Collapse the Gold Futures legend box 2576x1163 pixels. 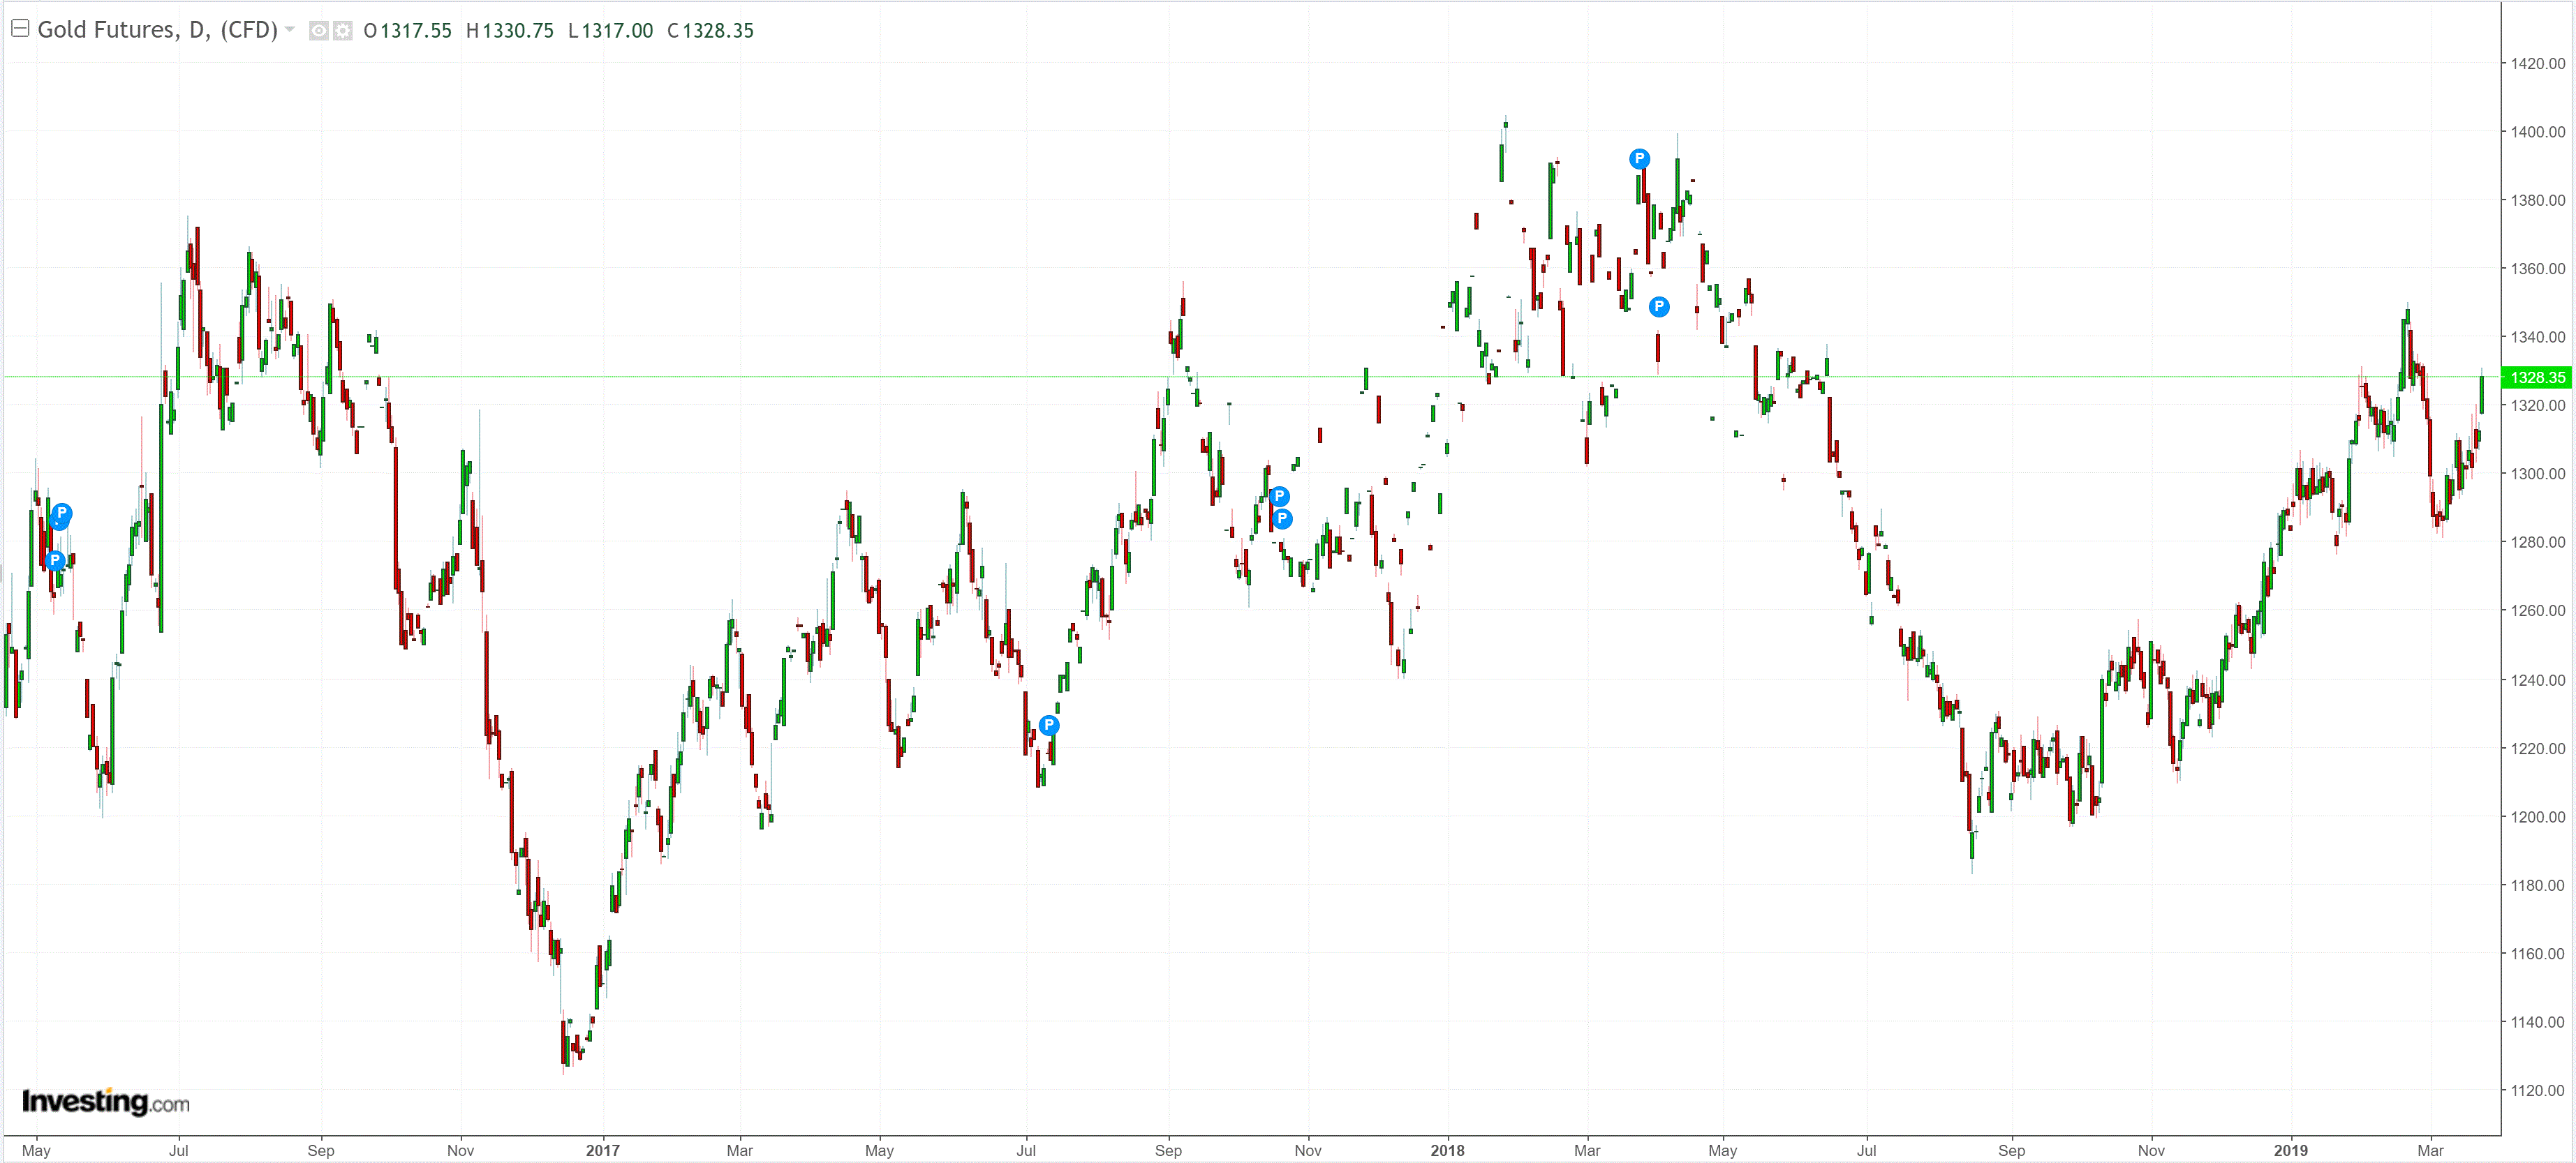pyautogui.click(x=20, y=29)
